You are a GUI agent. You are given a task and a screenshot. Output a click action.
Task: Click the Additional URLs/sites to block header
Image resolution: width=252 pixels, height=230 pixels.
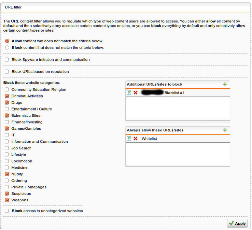point(154,84)
